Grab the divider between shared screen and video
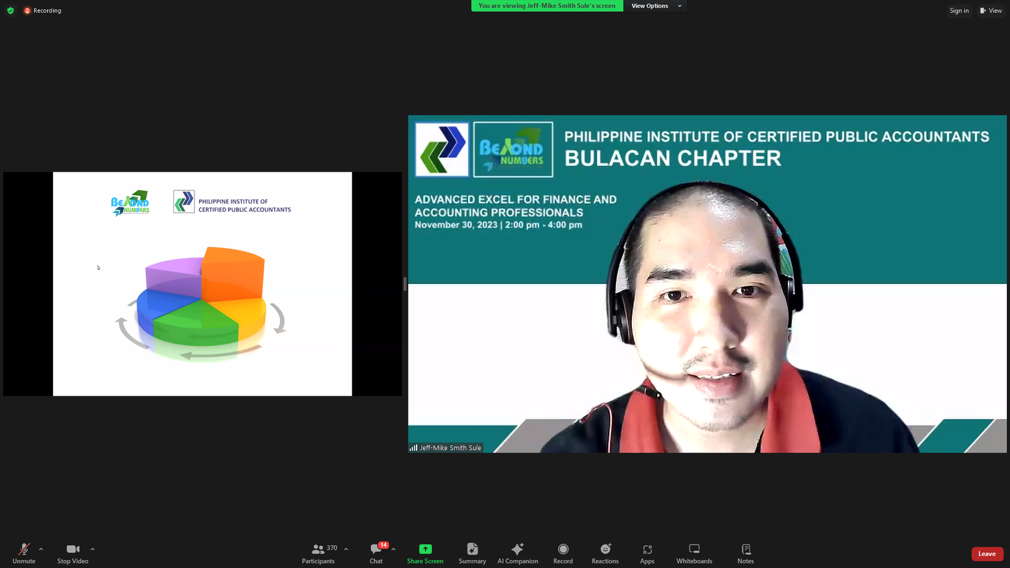1010x568 pixels. click(x=405, y=284)
